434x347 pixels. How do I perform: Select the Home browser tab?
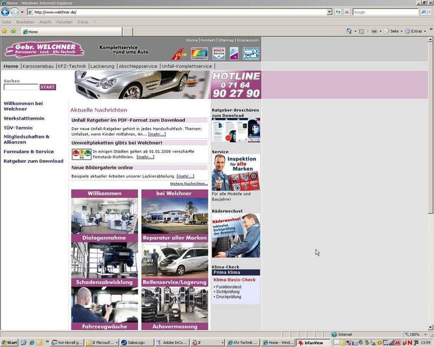click(71, 32)
